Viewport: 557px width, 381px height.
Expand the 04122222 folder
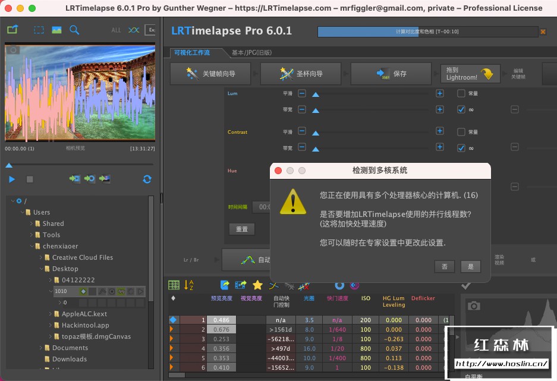[x=51, y=280]
